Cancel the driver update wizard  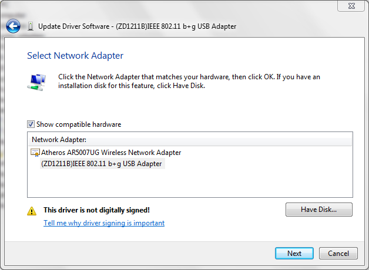coord(338,254)
